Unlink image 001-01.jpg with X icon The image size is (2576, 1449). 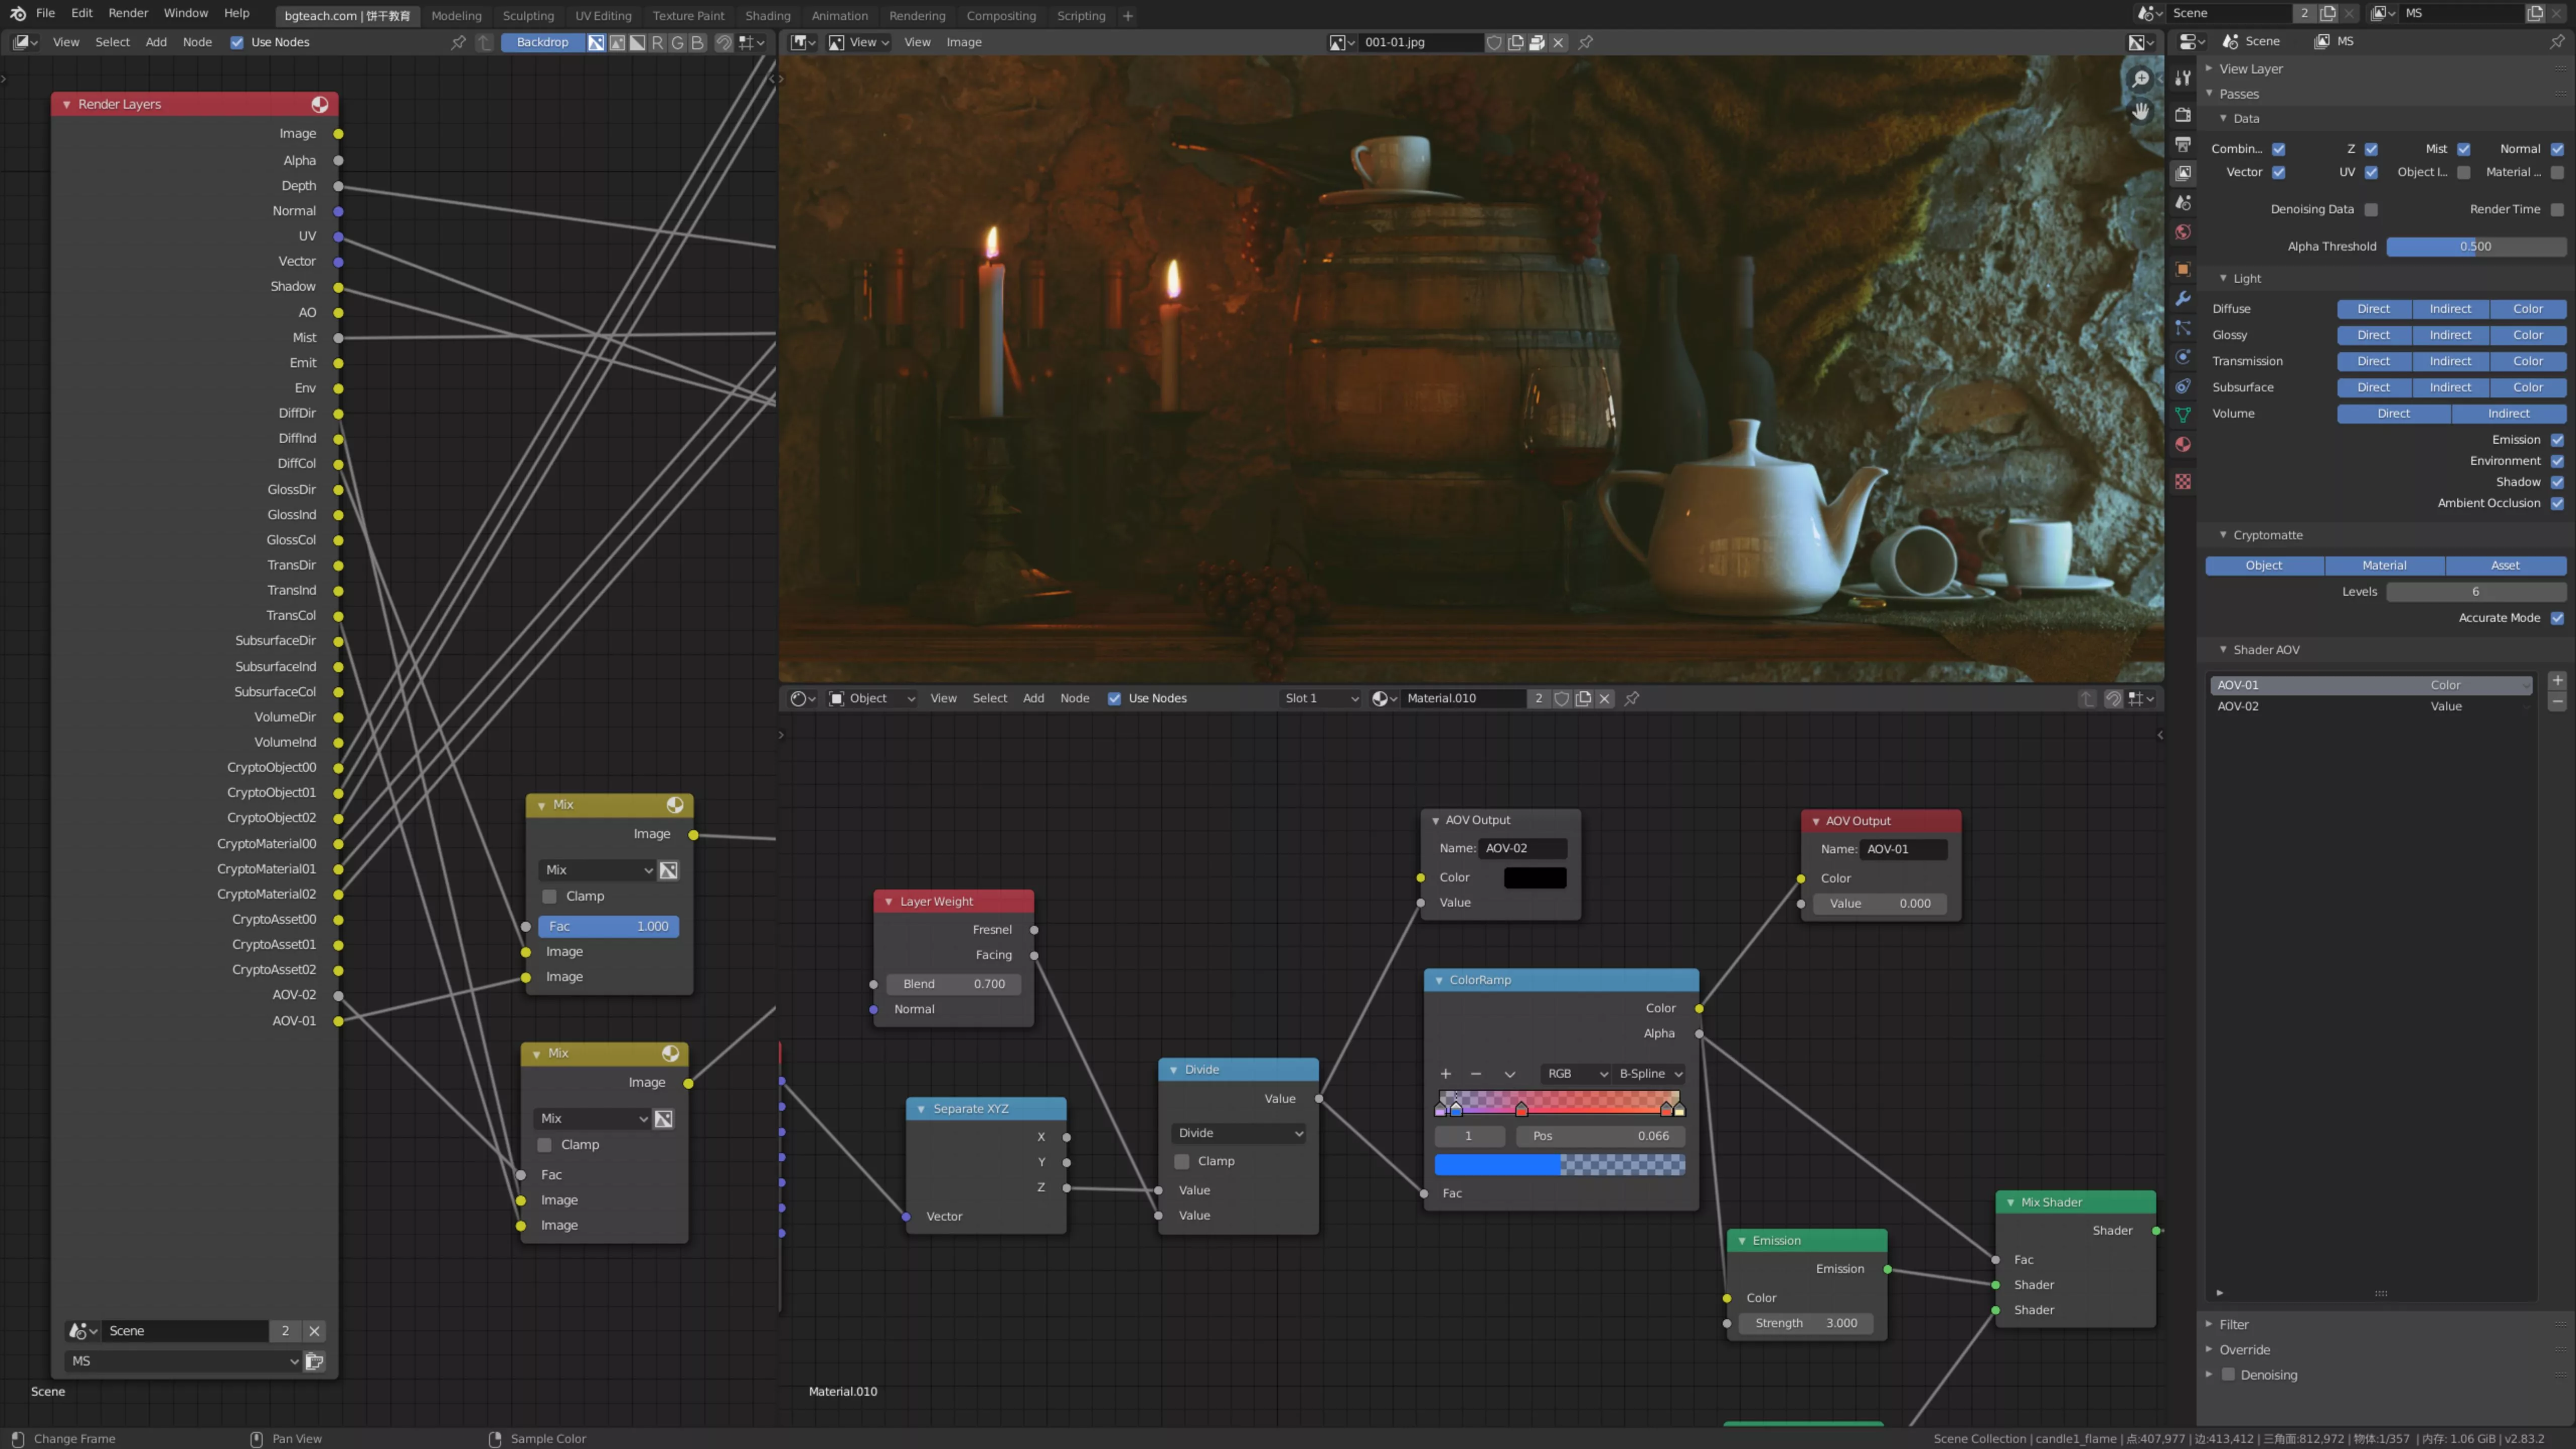point(1558,42)
